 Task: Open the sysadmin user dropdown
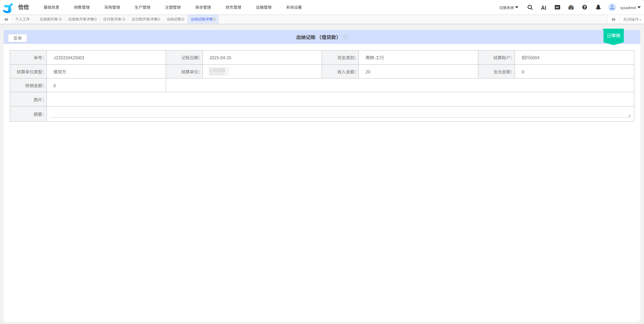click(630, 8)
